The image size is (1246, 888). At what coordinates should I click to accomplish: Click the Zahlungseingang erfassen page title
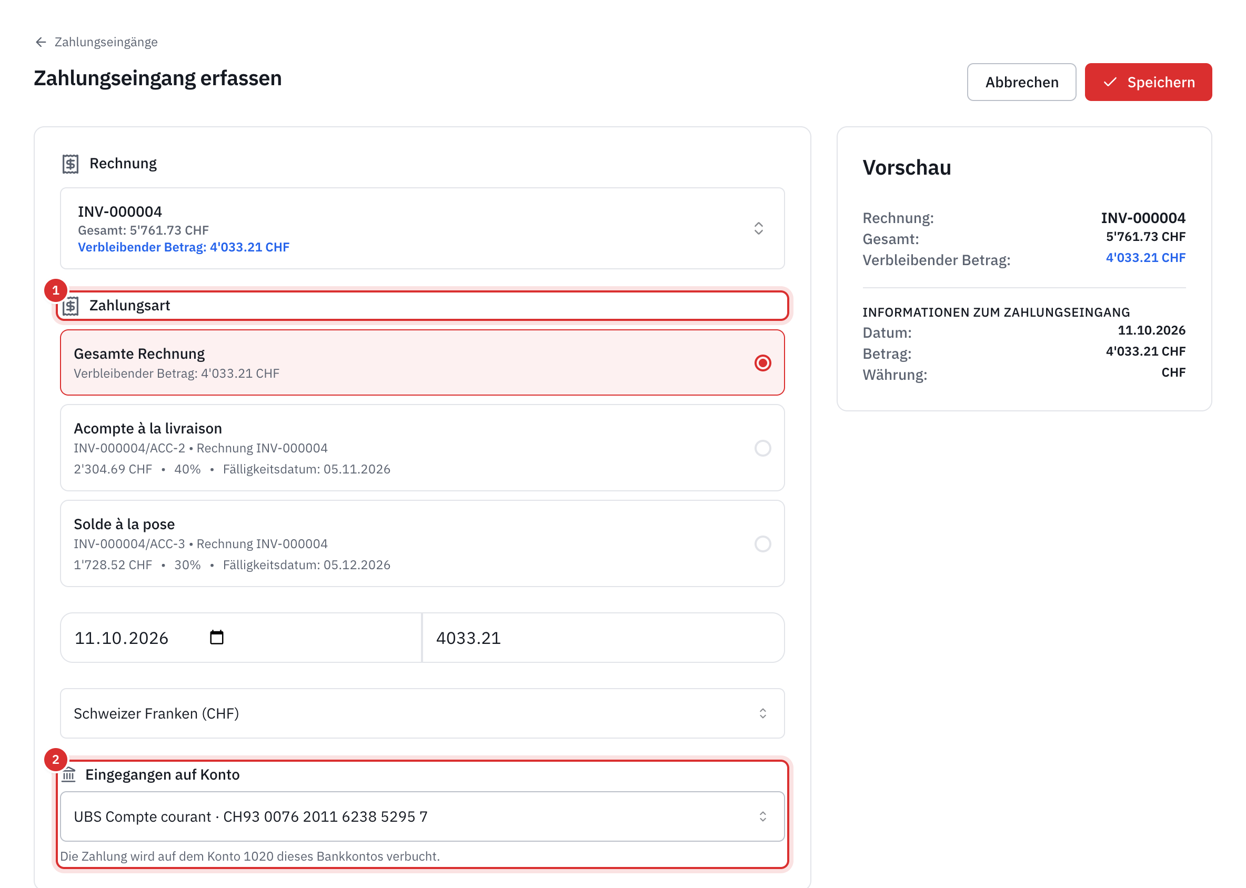pyautogui.click(x=157, y=78)
